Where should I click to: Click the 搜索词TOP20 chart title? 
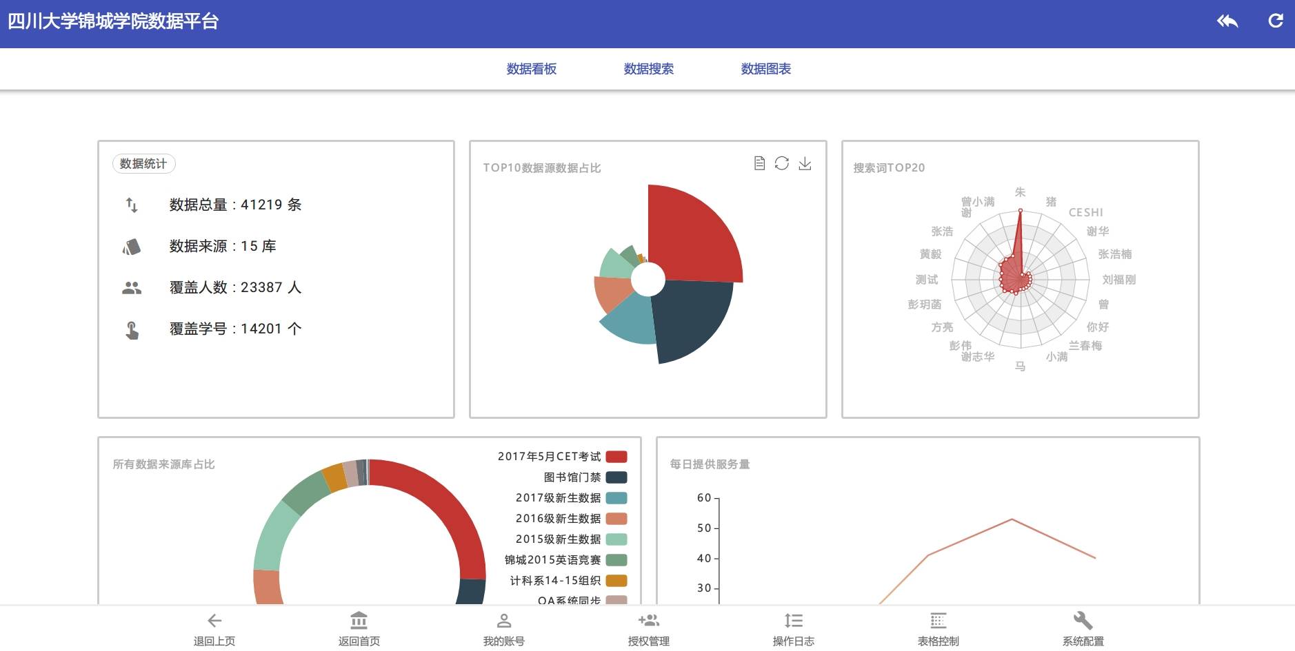click(889, 167)
